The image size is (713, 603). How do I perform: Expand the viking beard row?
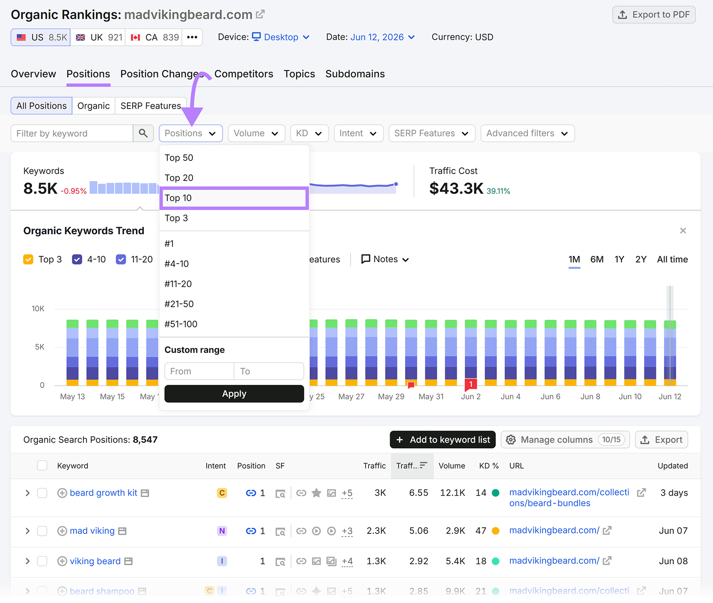pyautogui.click(x=27, y=561)
